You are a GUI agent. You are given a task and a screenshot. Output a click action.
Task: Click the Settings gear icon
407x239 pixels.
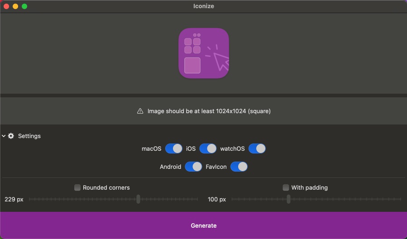11,136
